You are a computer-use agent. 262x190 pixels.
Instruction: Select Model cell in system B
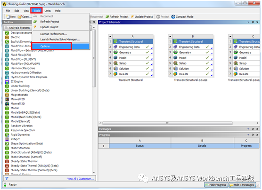193,58
